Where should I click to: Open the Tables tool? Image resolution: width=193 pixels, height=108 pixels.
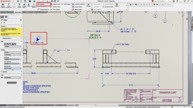117,5
